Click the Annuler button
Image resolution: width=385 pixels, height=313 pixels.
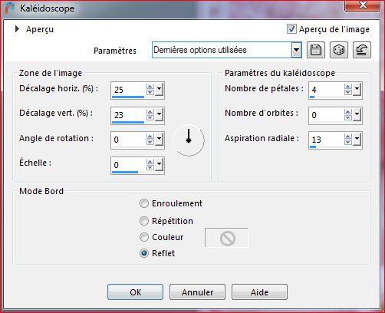197,292
